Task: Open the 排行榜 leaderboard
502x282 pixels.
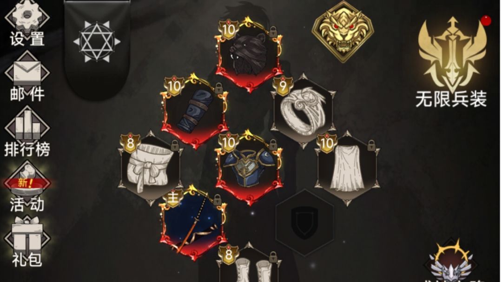Action: [x=27, y=132]
